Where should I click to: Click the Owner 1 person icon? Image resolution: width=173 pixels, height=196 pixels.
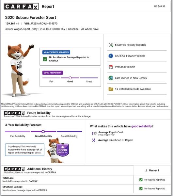tap(146, 171)
